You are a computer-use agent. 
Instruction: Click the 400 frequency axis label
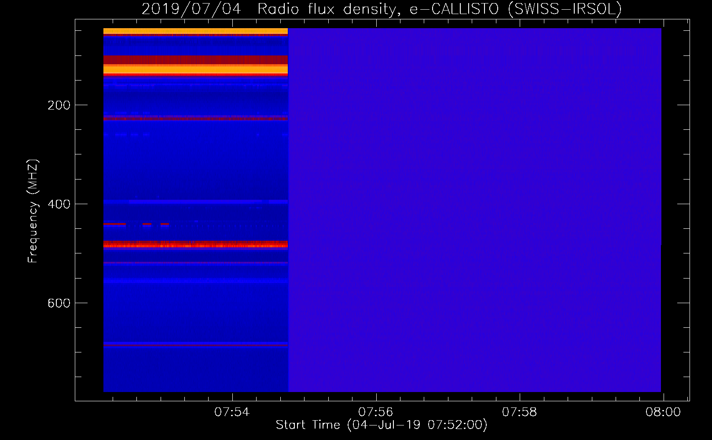pyautogui.click(x=59, y=204)
